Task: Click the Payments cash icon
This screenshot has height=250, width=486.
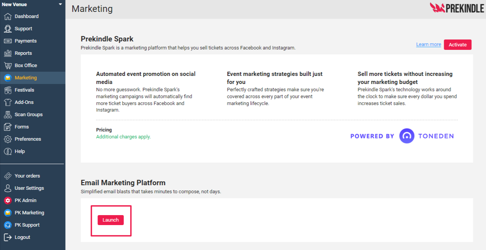Action: point(8,41)
